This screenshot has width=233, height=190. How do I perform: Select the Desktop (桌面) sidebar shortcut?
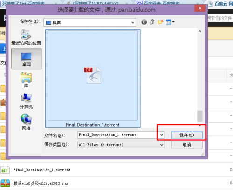(26, 59)
